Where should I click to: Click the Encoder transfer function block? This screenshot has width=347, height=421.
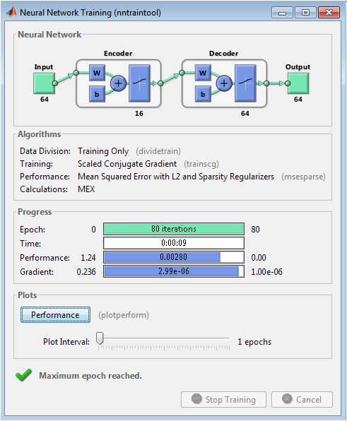click(x=139, y=83)
